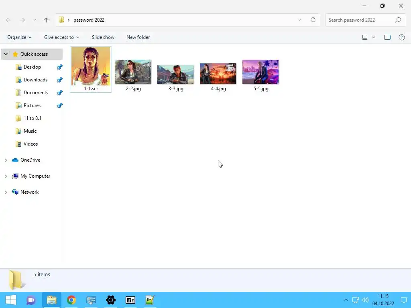This screenshot has height=308, width=411.
Task: Open the video chat app on taskbar
Action: [31, 300]
